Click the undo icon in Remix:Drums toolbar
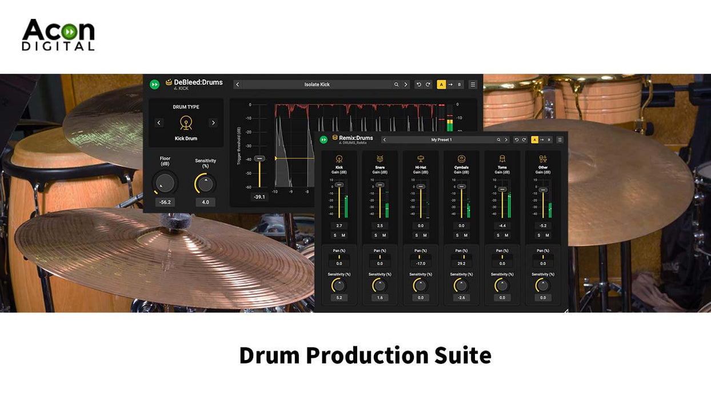The height and width of the screenshot is (400, 711). tap(517, 139)
